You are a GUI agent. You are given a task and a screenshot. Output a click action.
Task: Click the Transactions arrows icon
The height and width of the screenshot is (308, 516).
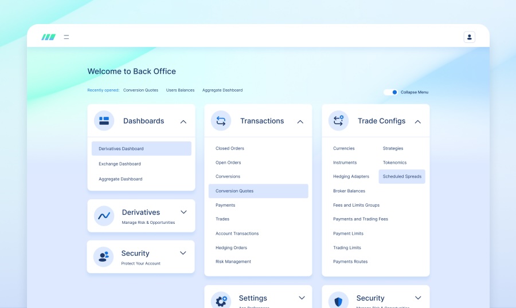(x=221, y=121)
